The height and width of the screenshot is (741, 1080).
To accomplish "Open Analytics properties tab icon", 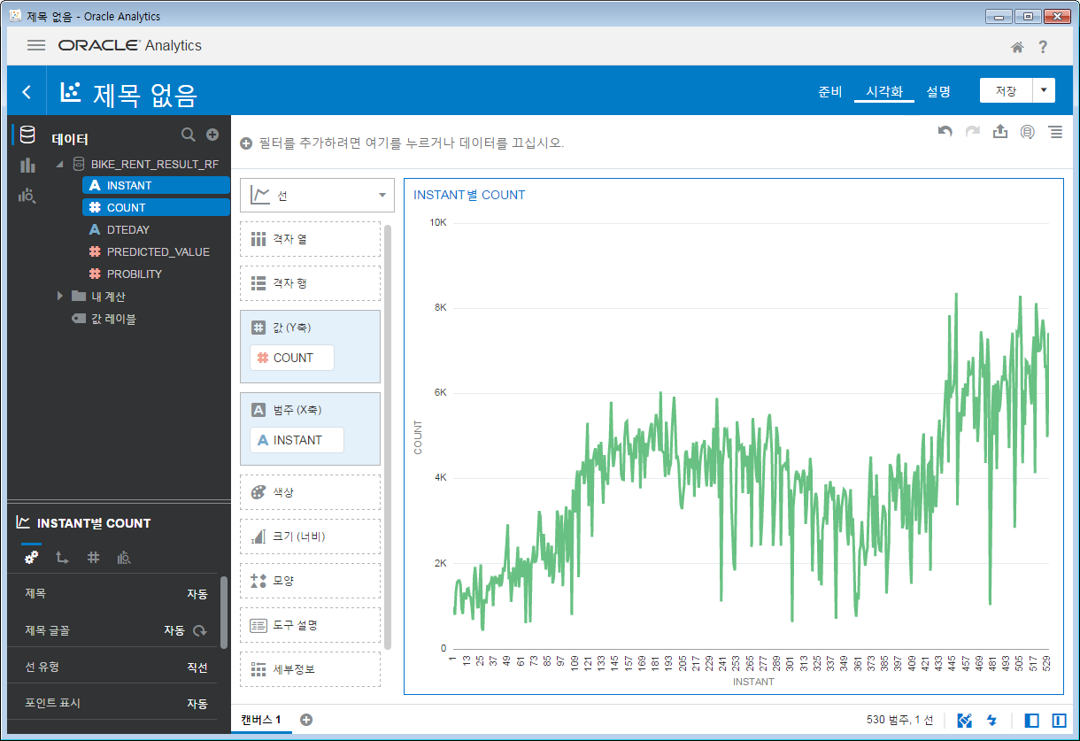I will 124,558.
